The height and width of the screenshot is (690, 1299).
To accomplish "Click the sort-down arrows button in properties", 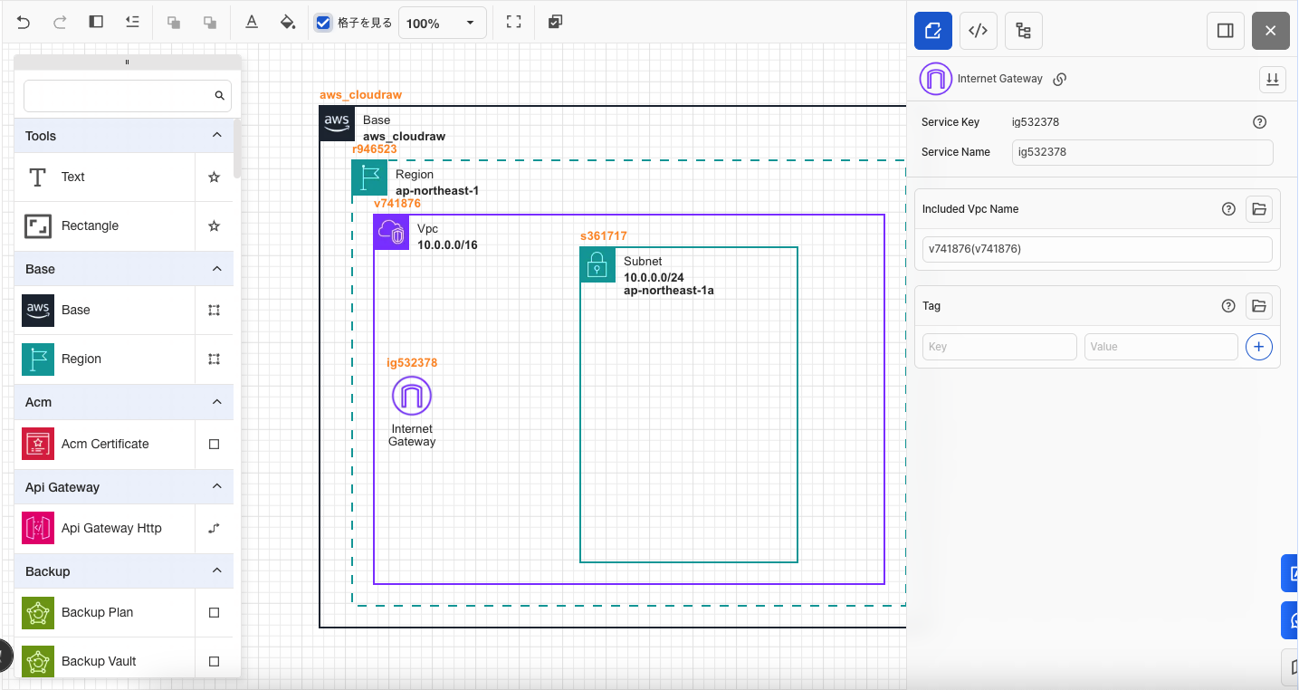I will [1273, 80].
